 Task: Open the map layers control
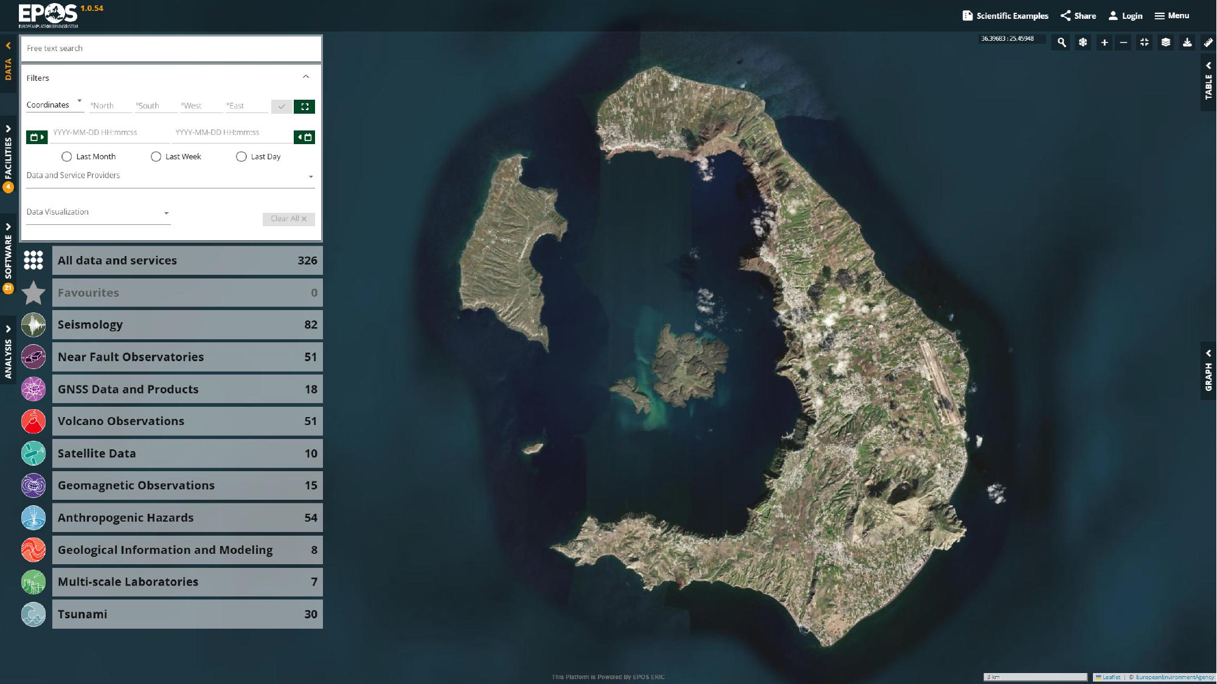pyautogui.click(x=1165, y=43)
